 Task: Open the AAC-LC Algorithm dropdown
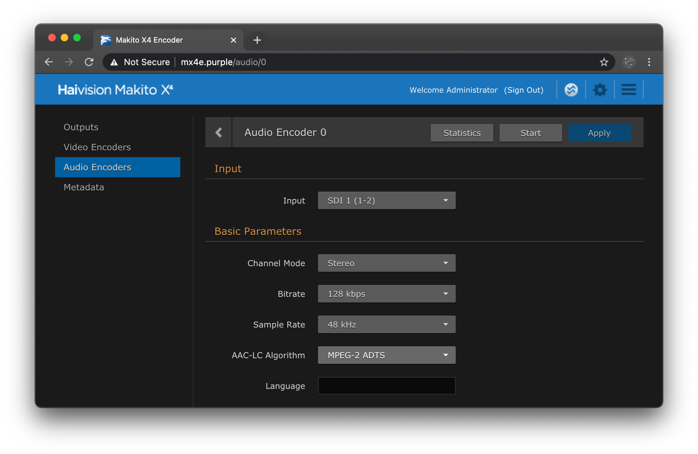click(387, 355)
